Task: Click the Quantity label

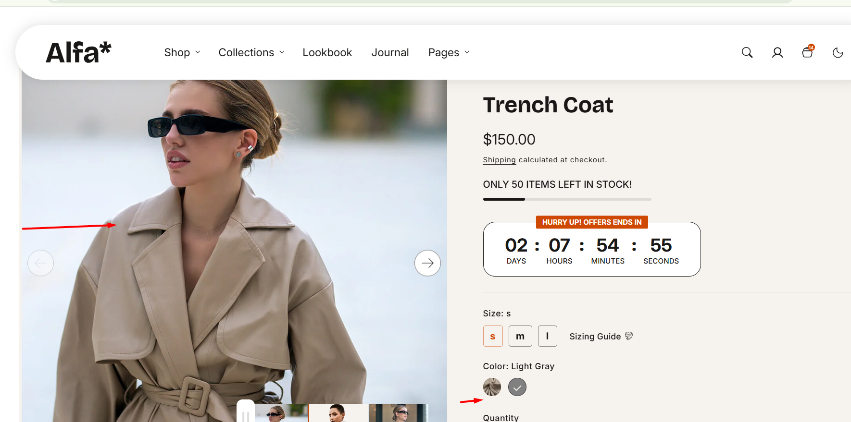Action: pyautogui.click(x=501, y=418)
